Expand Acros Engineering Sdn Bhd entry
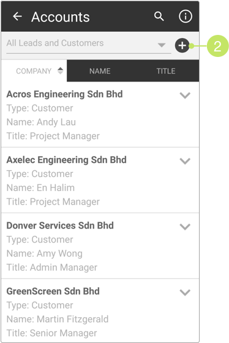Image resolution: width=229 pixels, height=343 pixels. pos(185,96)
